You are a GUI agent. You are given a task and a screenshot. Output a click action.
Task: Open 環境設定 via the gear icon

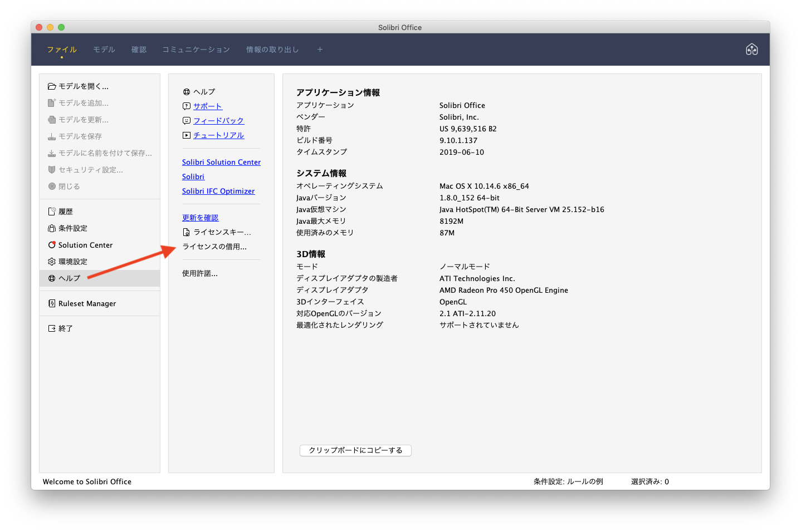click(52, 262)
